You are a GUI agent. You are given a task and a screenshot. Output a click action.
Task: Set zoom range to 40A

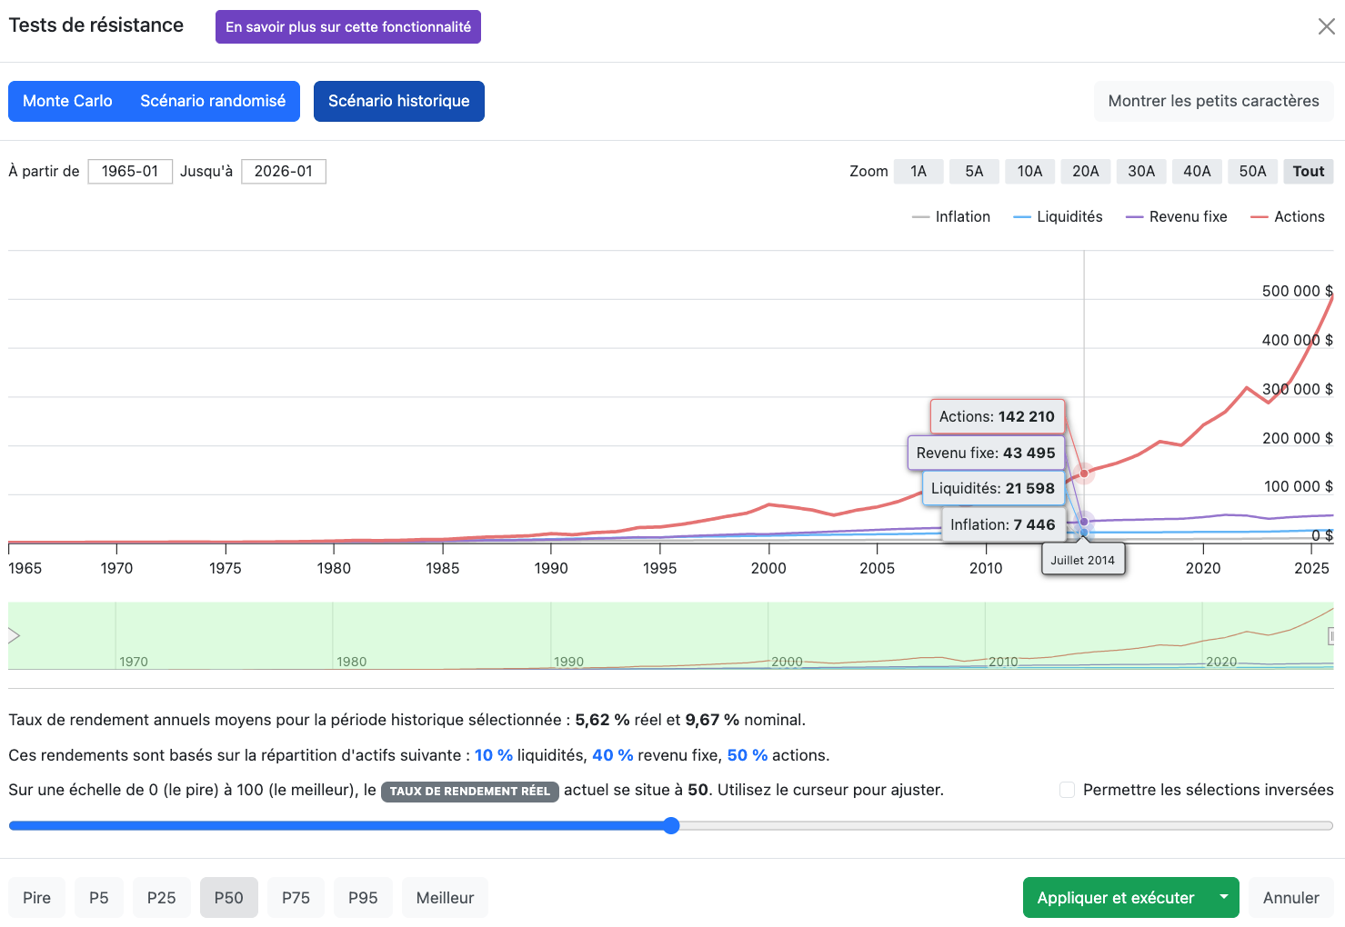tap(1197, 171)
